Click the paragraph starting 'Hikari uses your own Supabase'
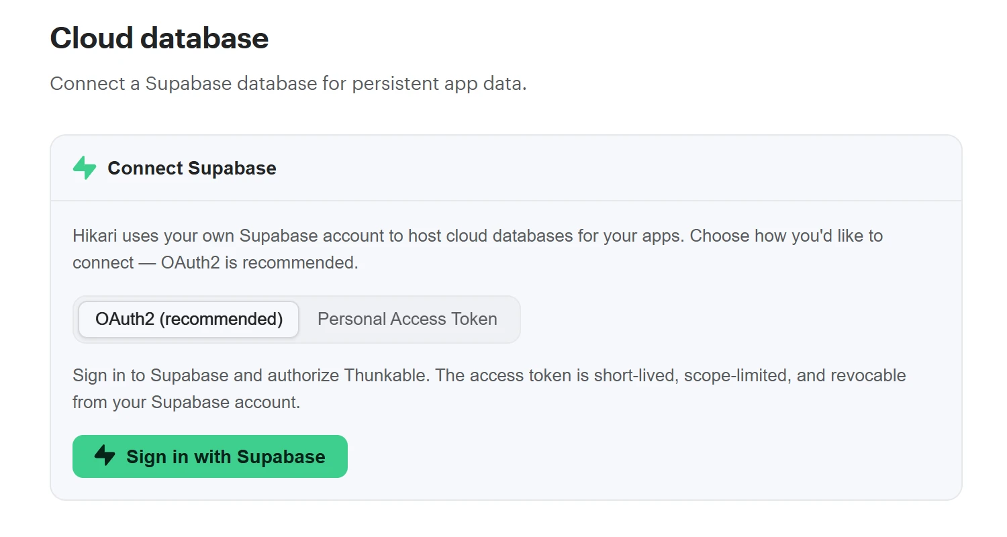1007x537 pixels. click(x=477, y=249)
